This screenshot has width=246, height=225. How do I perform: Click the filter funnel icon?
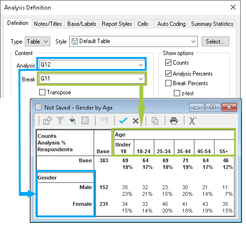coord(60,121)
